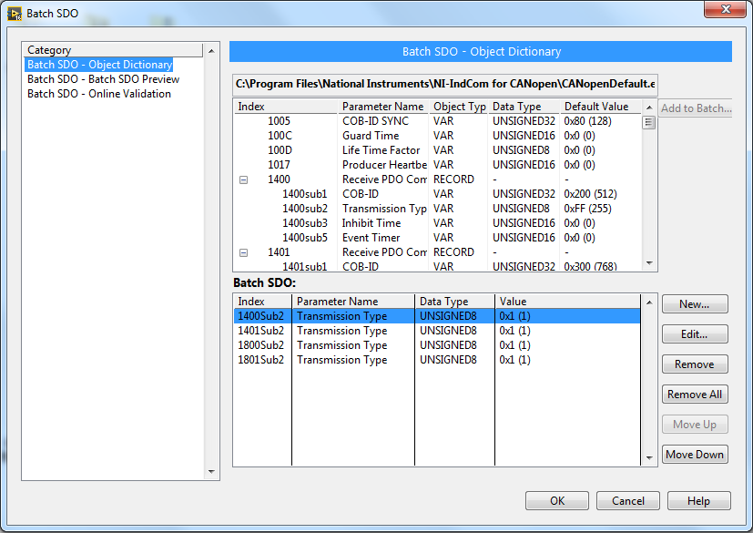753x533 pixels.
Task: Open Help for Batch SDO
Action: (698, 501)
